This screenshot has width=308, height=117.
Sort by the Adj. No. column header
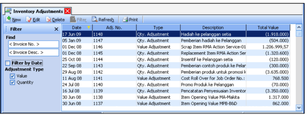(114, 28)
